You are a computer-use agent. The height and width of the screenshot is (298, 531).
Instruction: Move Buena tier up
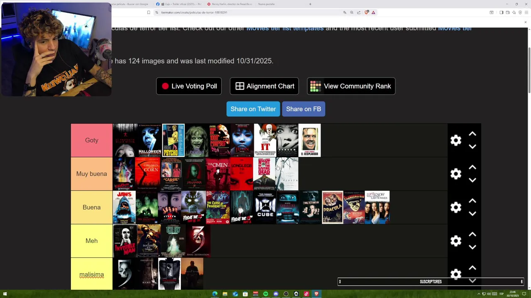[x=472, y=201]
